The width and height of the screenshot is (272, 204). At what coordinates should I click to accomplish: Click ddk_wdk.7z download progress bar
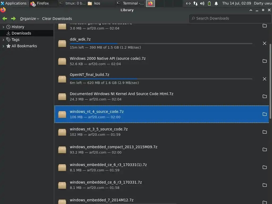(161, 44)
